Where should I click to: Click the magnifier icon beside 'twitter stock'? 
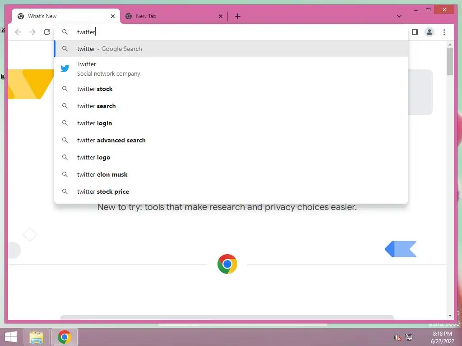[65, 89]
